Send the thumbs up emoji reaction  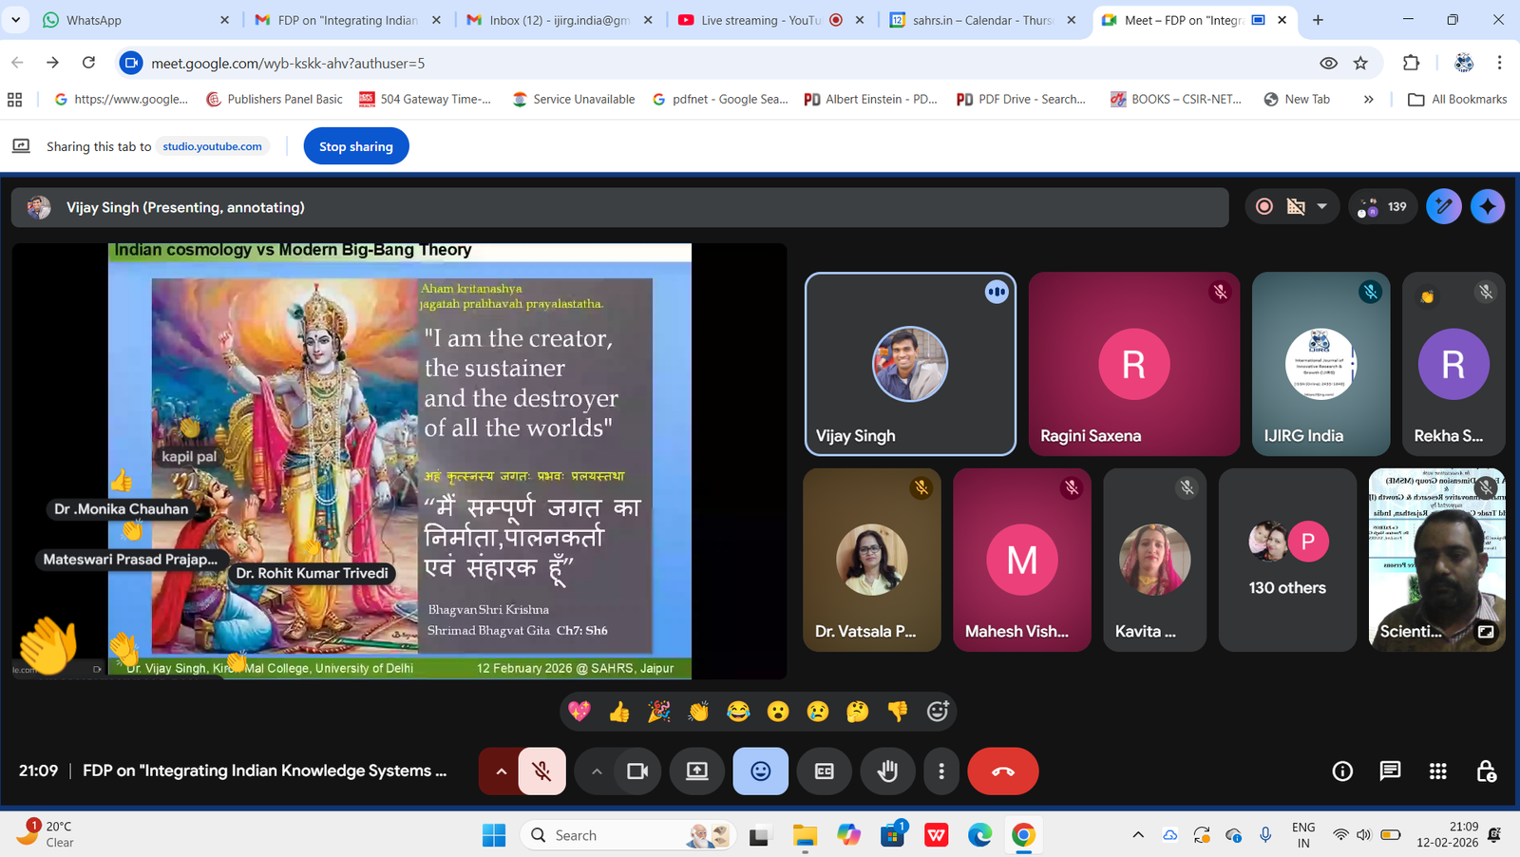click(619, 711)
